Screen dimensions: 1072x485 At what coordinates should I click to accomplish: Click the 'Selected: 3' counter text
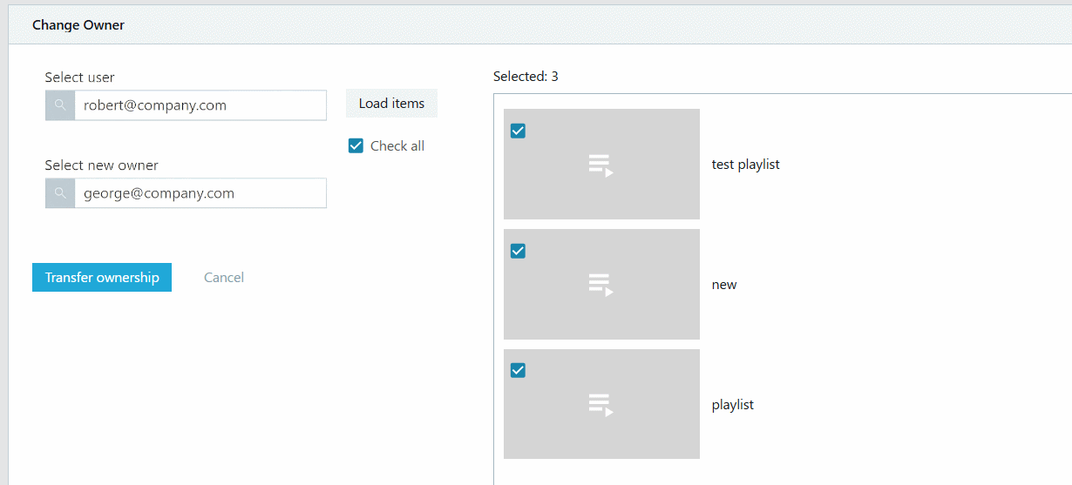[x=526, y=77]
